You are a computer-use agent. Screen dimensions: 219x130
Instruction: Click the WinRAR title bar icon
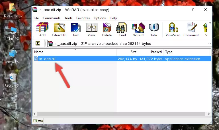[35, 10]
